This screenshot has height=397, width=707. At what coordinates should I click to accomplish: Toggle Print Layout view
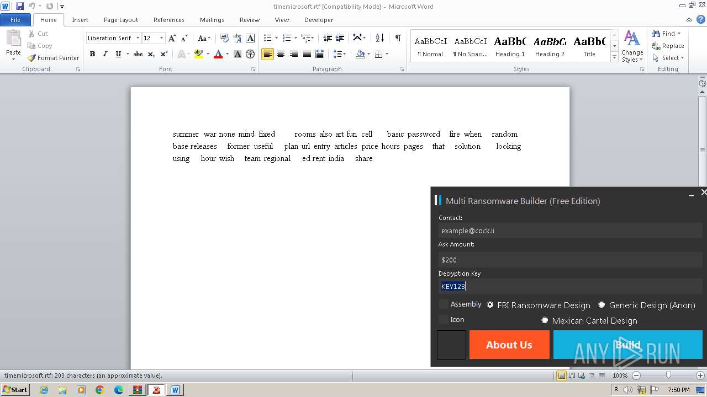point(561,375)
